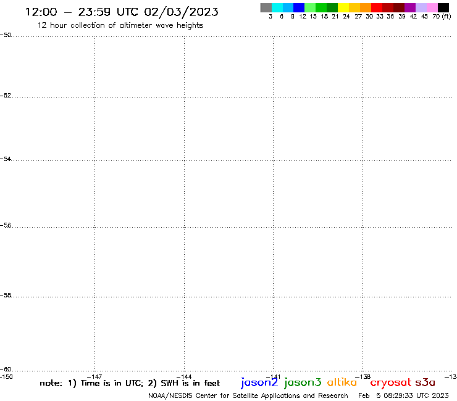This screenshot has width=457, height=401.
Task: Click the note 'SWH is in feet'
Action: pyautogui.click(x=190, y=383)
